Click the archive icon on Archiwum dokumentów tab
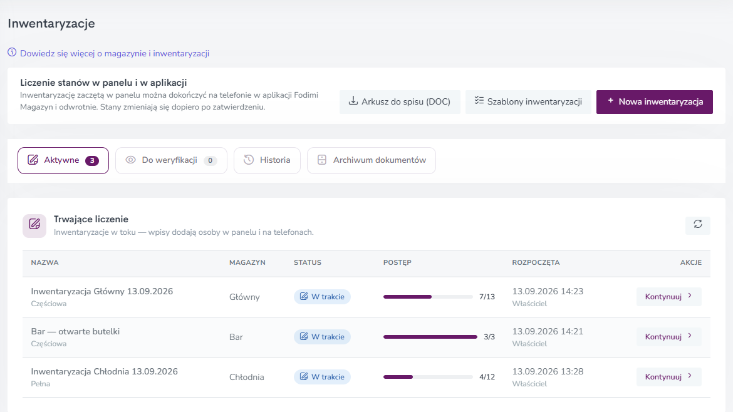Viewport: 733px width, 412px height. click(321, 160)
